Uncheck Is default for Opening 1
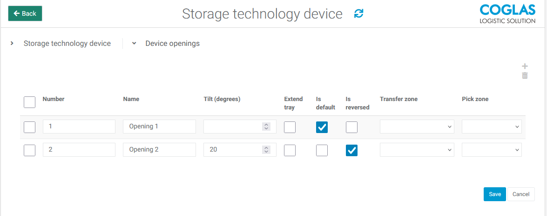The width and height of the screenshot is (547, 216). pyautogui.click(x=322, y=127)
